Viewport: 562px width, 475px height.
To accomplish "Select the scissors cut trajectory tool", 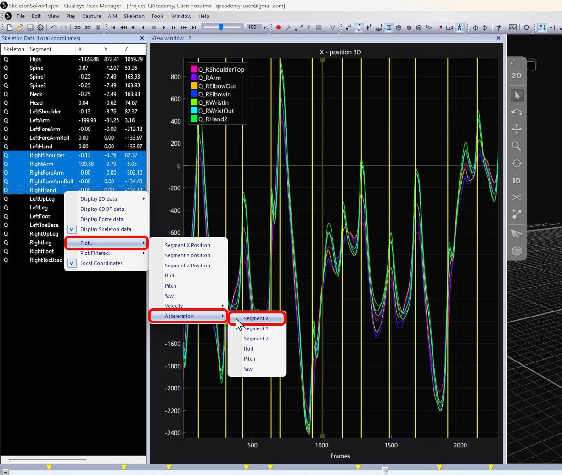I will (x=517, y=198).
